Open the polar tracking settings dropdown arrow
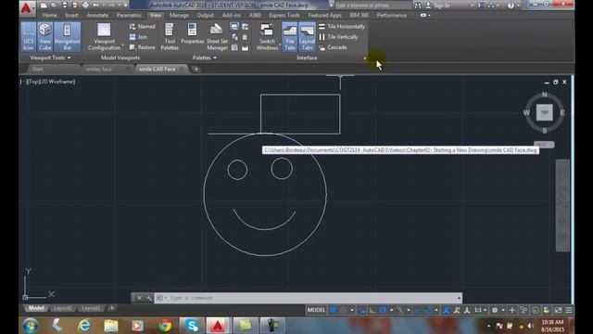The height and width of the screenshot is (334, 593). click(x=391, y=310)
